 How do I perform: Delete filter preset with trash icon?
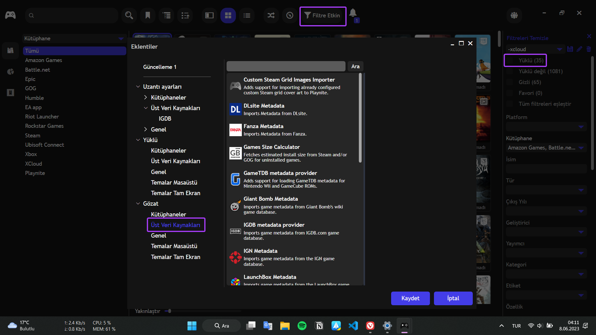pos(589,49)
